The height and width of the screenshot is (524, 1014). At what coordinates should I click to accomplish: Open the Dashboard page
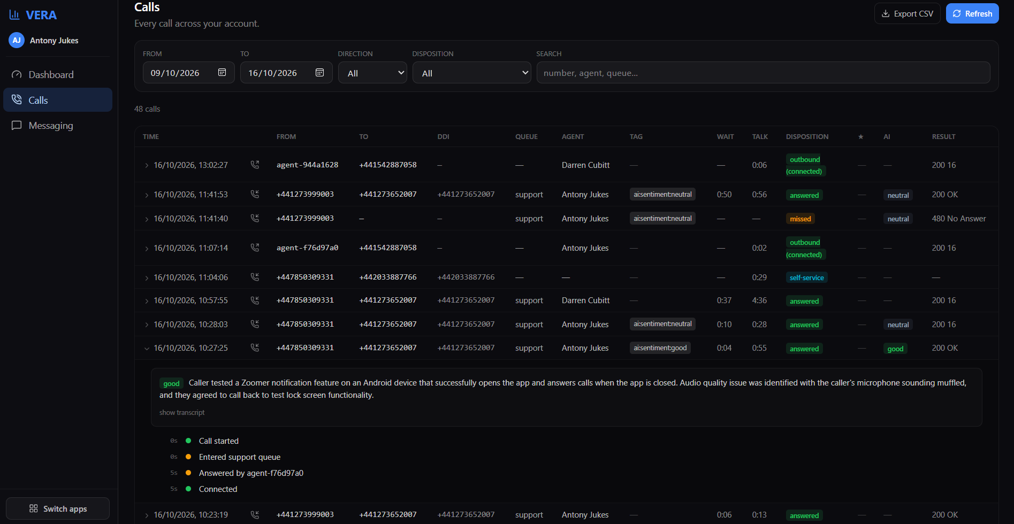[58, 75]
